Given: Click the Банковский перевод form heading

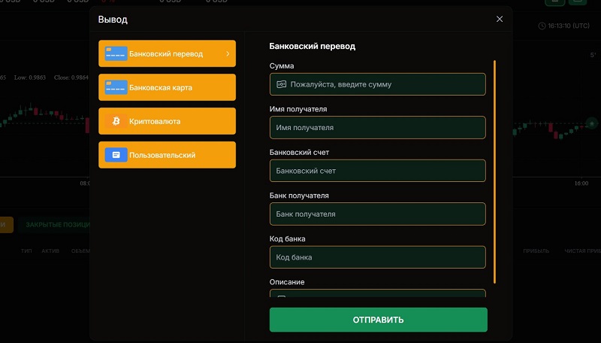Looking at the screenshot, I should tap(313, 47).
